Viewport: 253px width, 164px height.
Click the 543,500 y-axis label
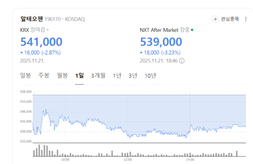[26, 122]
